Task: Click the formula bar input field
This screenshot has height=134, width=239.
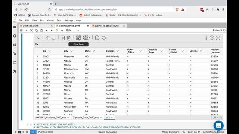Action: [131, 45]
